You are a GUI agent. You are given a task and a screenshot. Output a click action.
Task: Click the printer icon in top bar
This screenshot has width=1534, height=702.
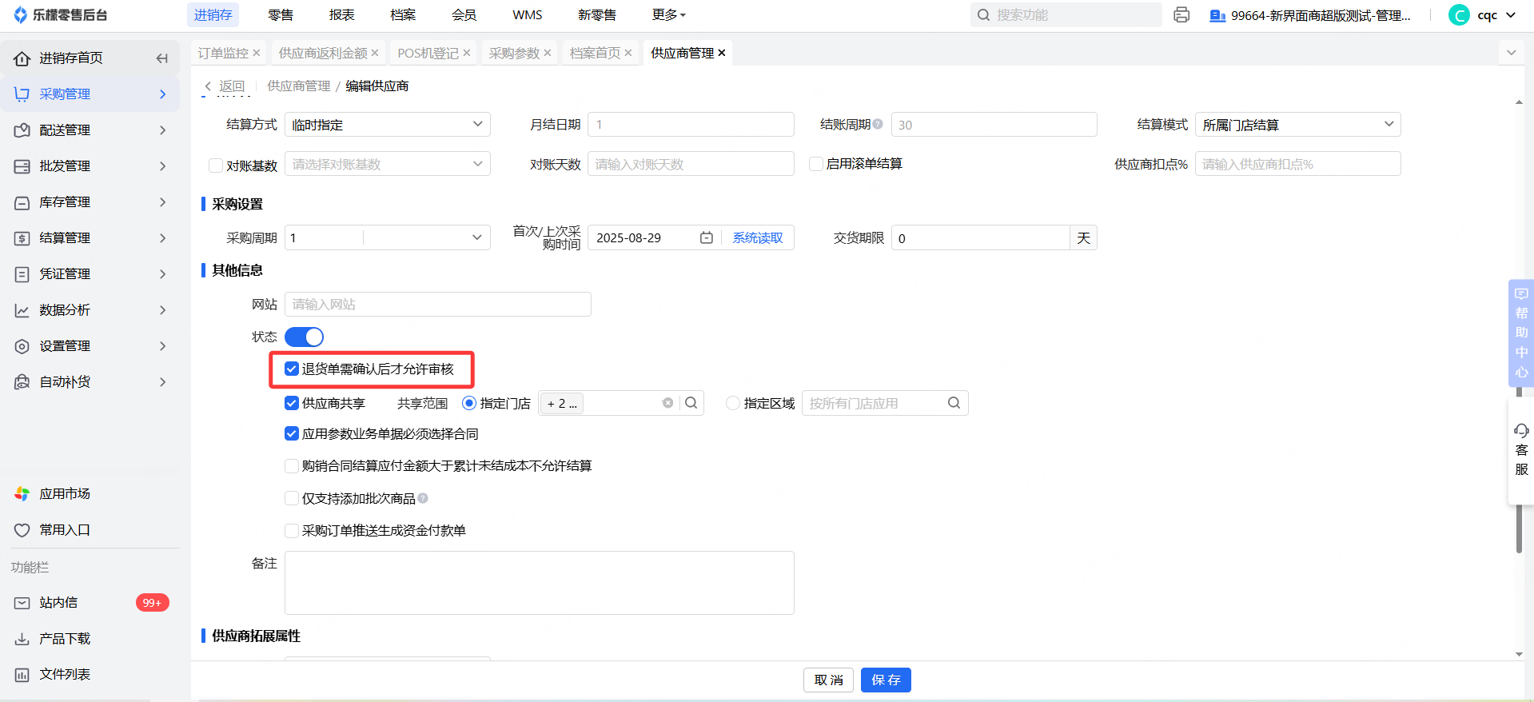click(x=1181, y=15)
